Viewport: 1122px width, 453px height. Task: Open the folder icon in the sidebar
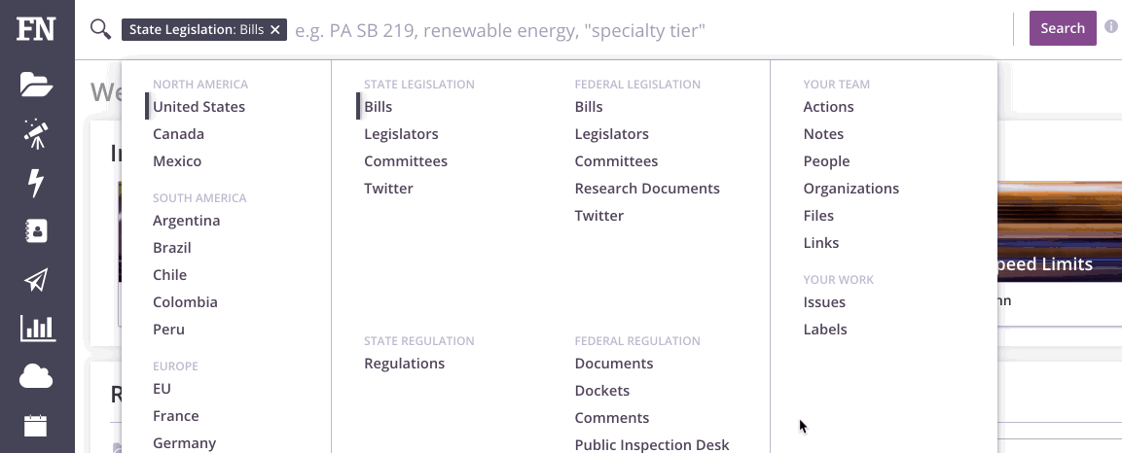pos(37,85)
